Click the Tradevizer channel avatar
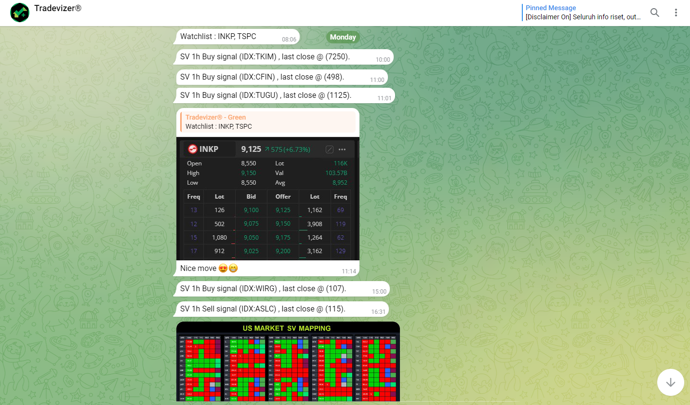The height and width of the screenshot is (405, 690). [20, 13]
